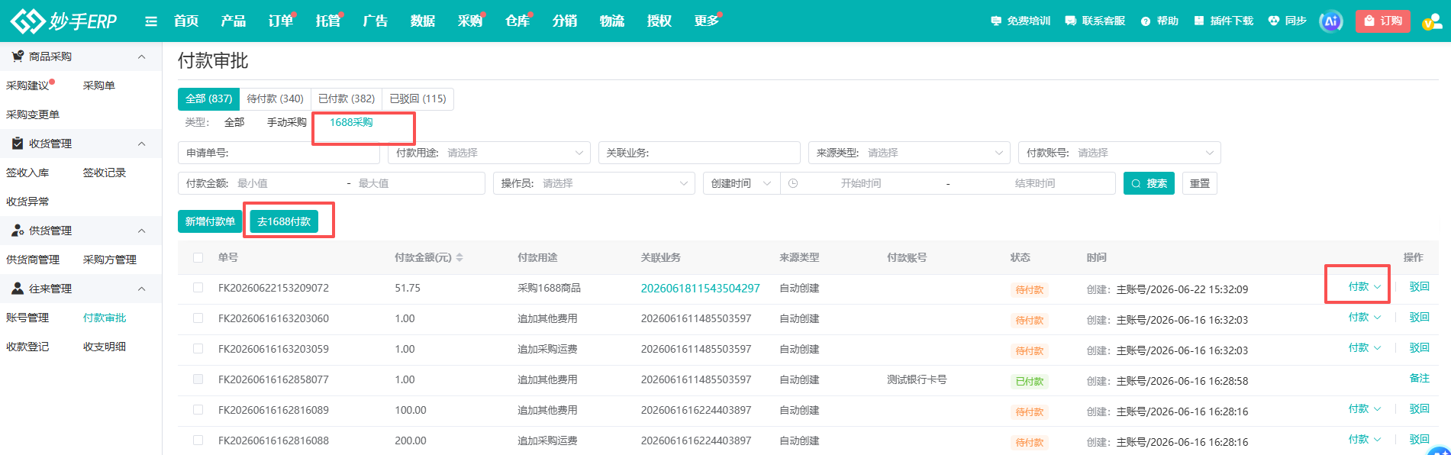Viewport: 1451px width, 455px height.
Task: Collapse the 收货管理 sidebar section
Action: coord(141,144)
